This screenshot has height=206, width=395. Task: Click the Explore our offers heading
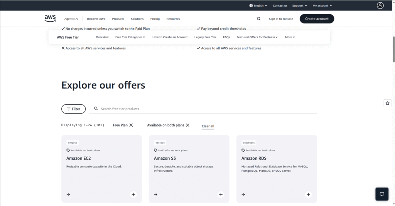point(103,85)
